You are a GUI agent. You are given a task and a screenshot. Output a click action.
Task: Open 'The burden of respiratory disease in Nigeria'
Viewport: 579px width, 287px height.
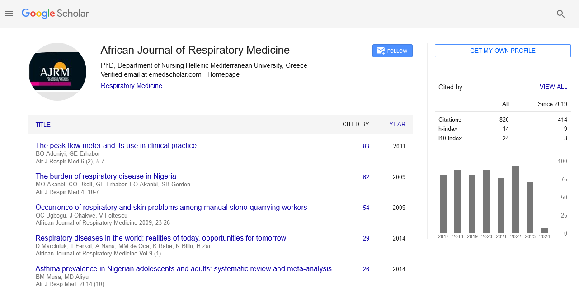tap(106, 176)
